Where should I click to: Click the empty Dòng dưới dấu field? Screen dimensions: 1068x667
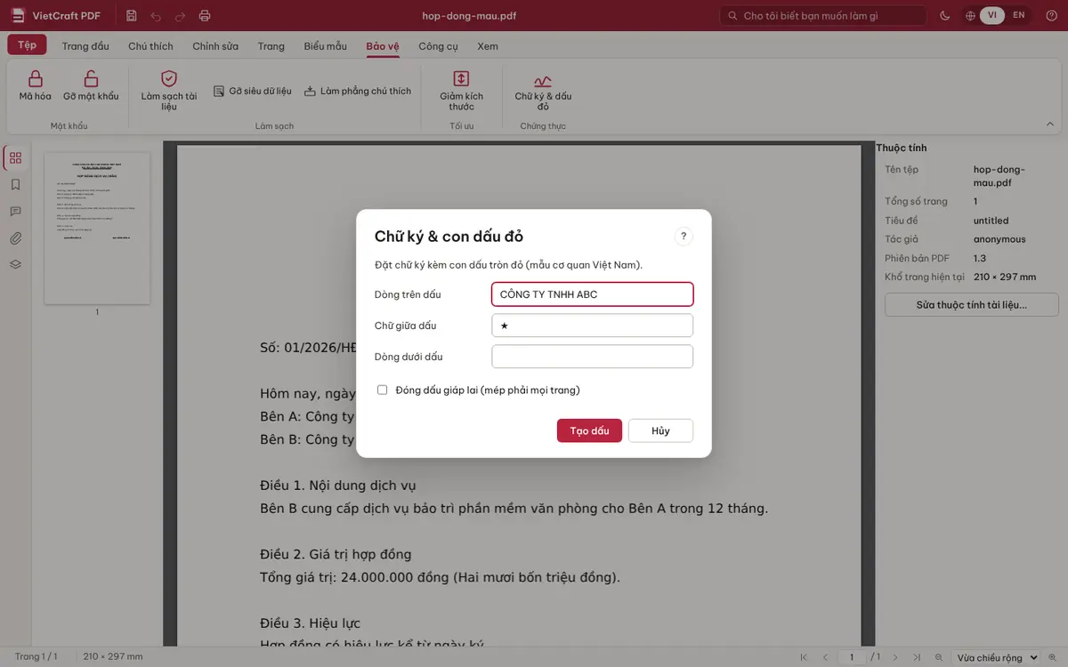592,357
